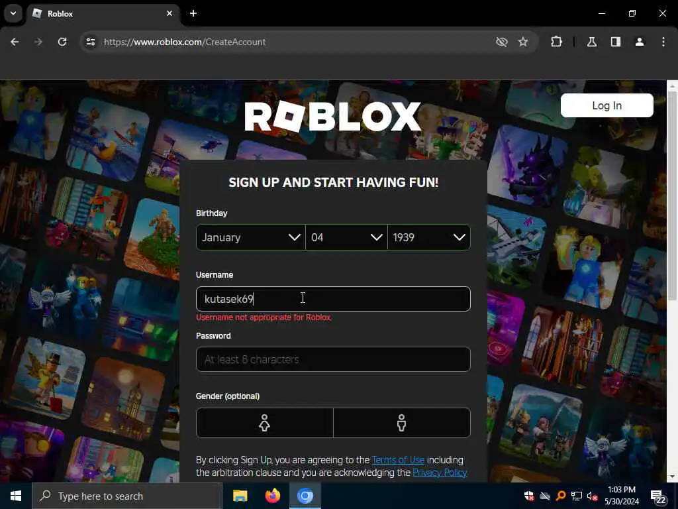
Task: Open a new browser tab
Action: (193, 13)
